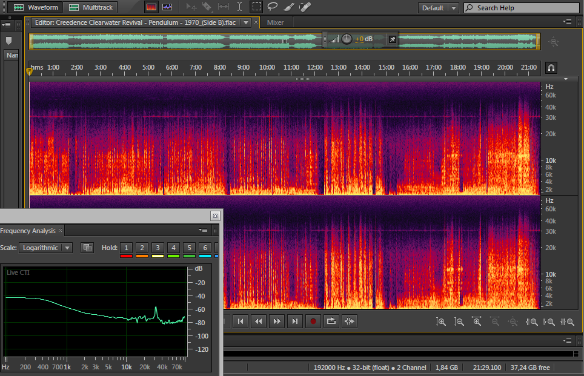Click Zoom In (Amplitude) icon

point(441,322)
